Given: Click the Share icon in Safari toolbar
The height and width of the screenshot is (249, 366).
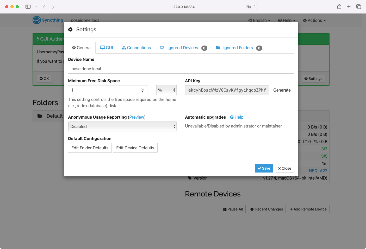Looking at the screenshot, I should coord(339,7).
